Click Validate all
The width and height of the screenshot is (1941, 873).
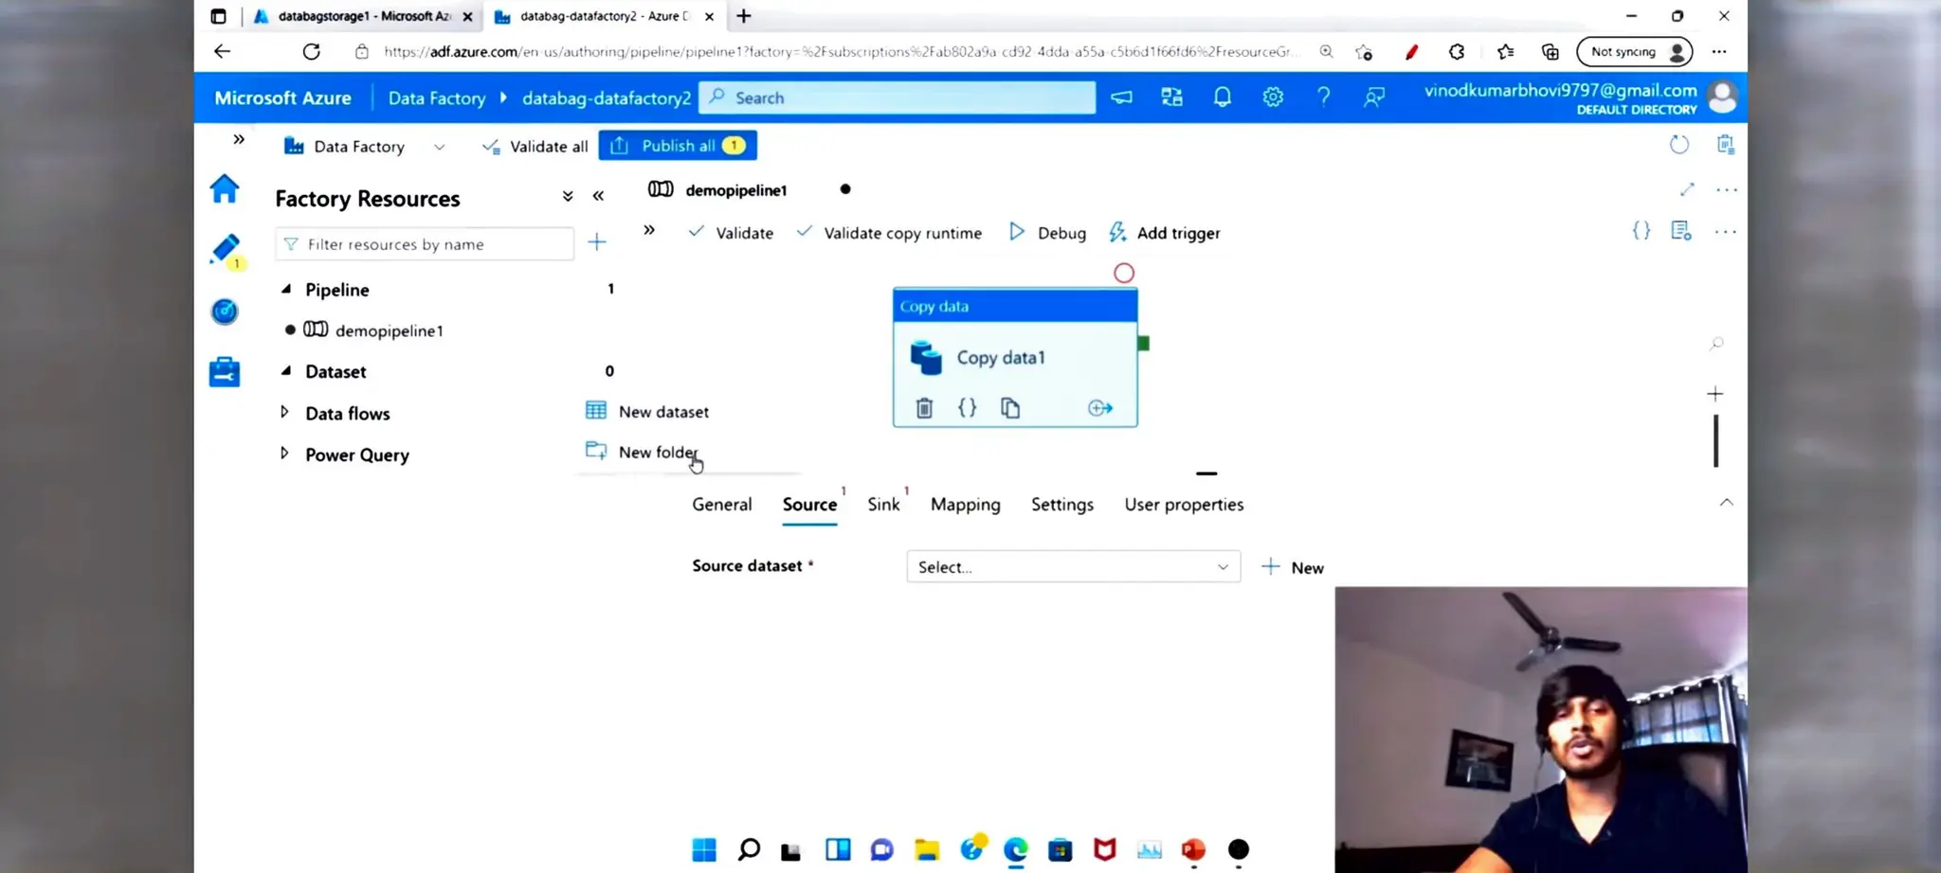535,147
